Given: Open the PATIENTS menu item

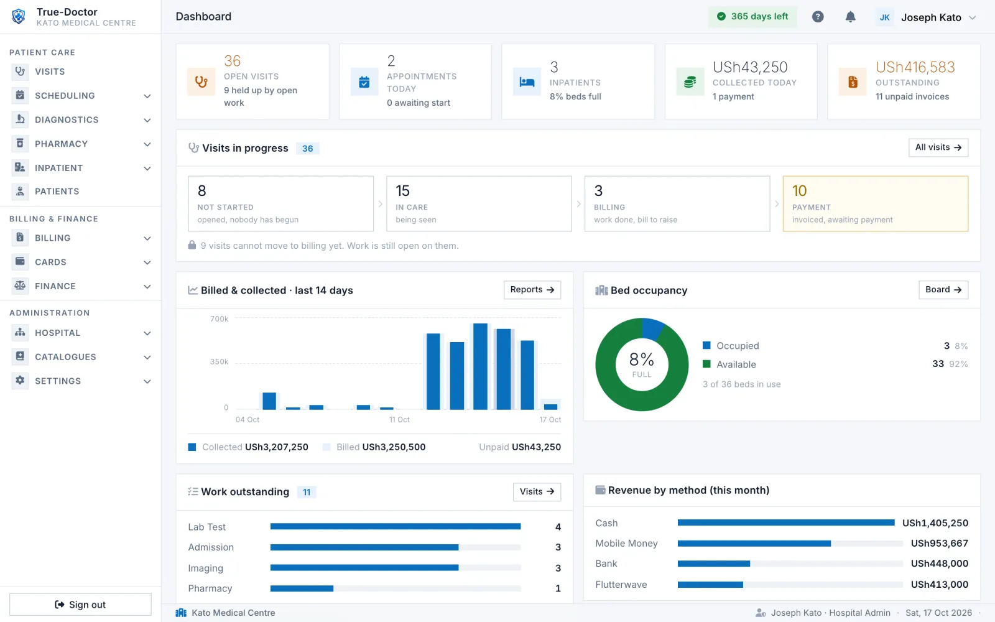Looking at the screenshot, I should pos(81,192).
